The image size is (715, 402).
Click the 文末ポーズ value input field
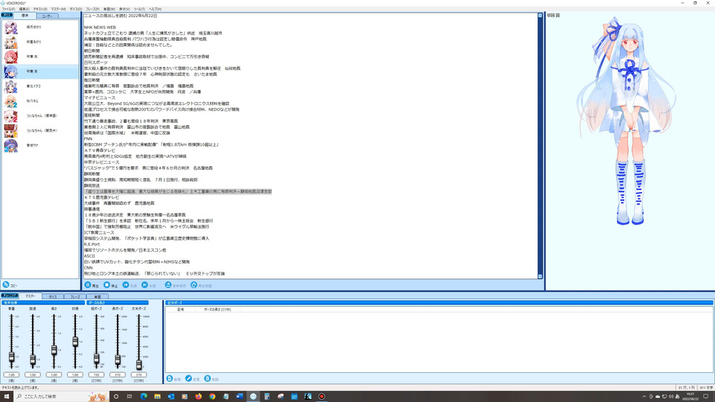coord(139,374)
